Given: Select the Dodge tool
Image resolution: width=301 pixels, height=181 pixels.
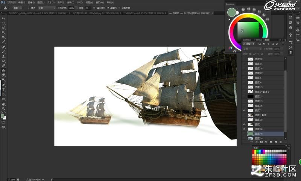Looking at the screenshot, I should [x=3, y=80].
